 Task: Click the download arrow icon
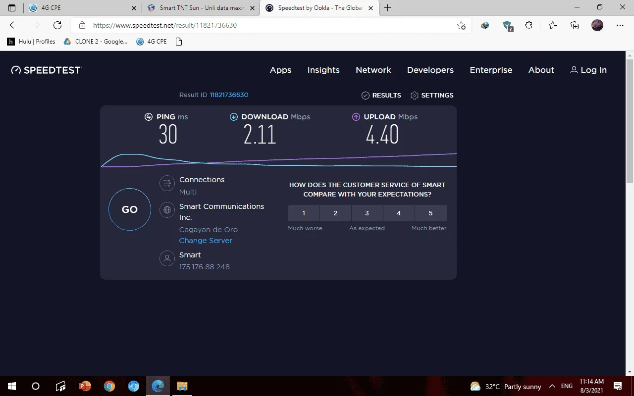coord(234,117)
